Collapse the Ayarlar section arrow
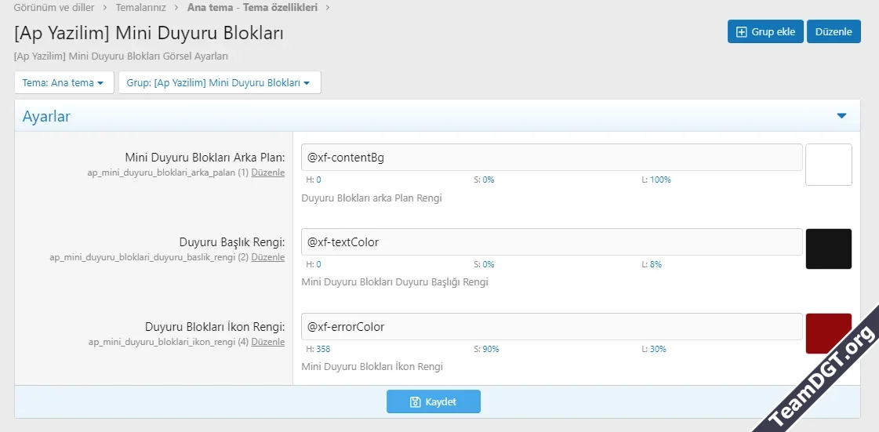This screenshot has width=879, height=432. (x=841, y=116)
